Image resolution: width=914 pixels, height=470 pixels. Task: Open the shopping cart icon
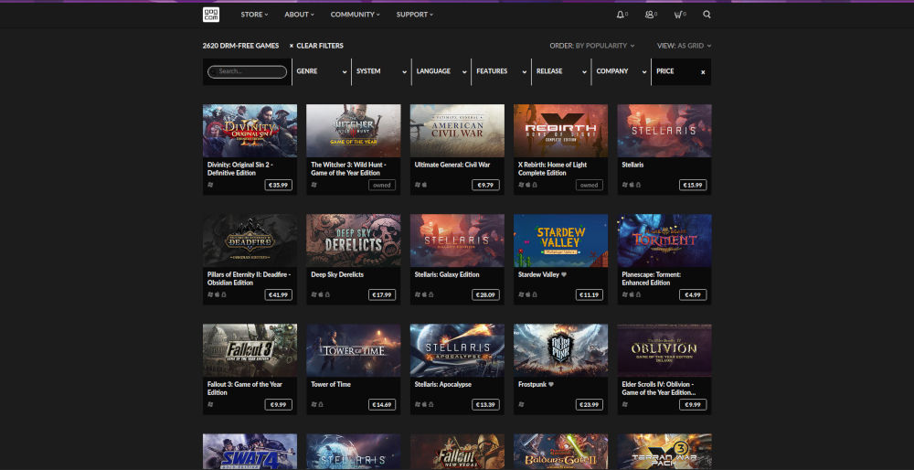[x=677, y=15]
